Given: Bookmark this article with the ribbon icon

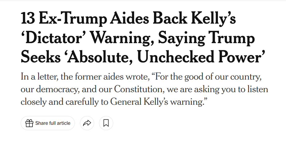Looking at the screenshot, I should (x=106, y=123).
